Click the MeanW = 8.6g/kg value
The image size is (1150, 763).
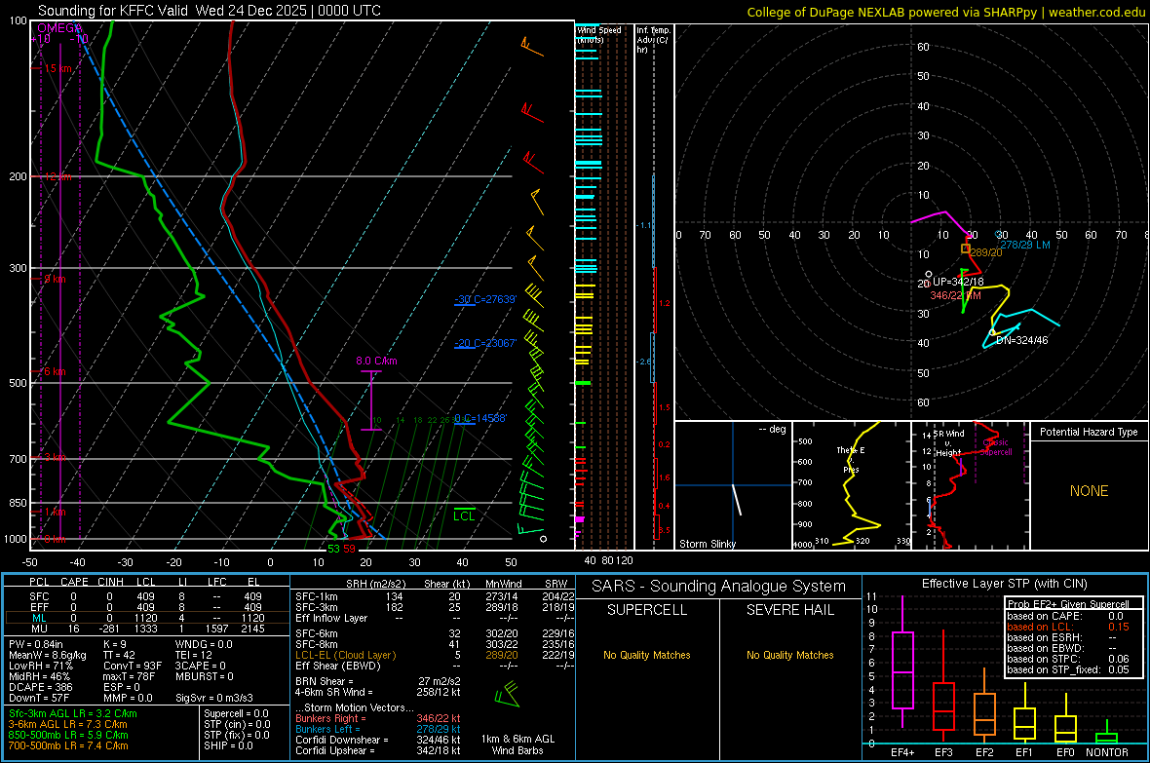tap(48, 655)
